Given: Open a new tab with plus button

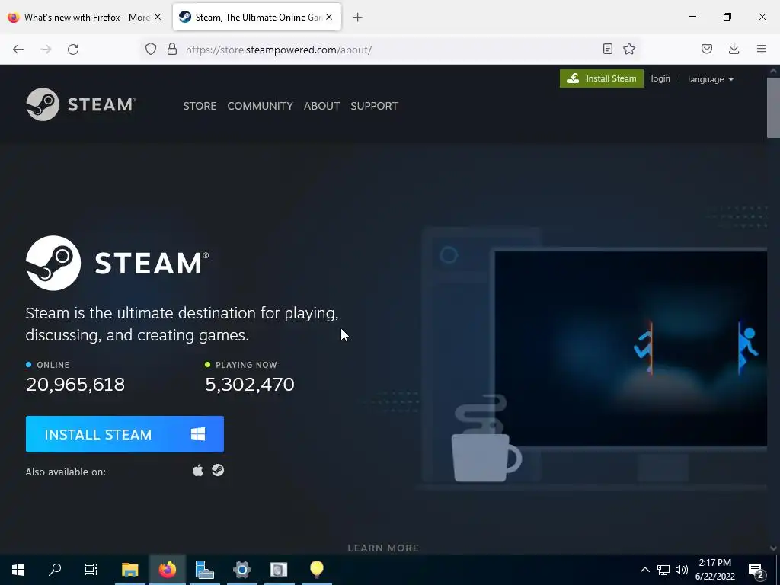Looking at the screenshot, I should click(x=357, y=18).
